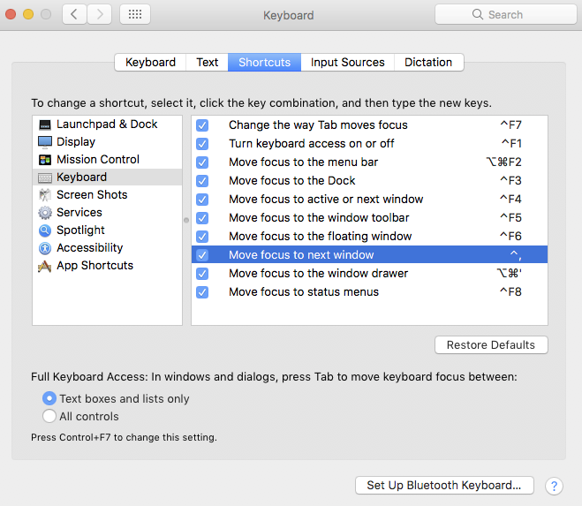The image size is (582, 506).
Task: Open the help question mark button
Action: (554, 486)
